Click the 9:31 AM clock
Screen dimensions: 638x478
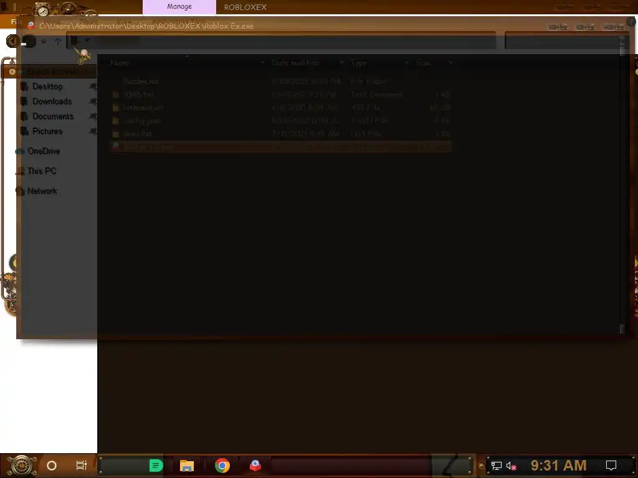[558, 466]
